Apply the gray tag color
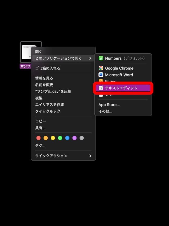 81,138
